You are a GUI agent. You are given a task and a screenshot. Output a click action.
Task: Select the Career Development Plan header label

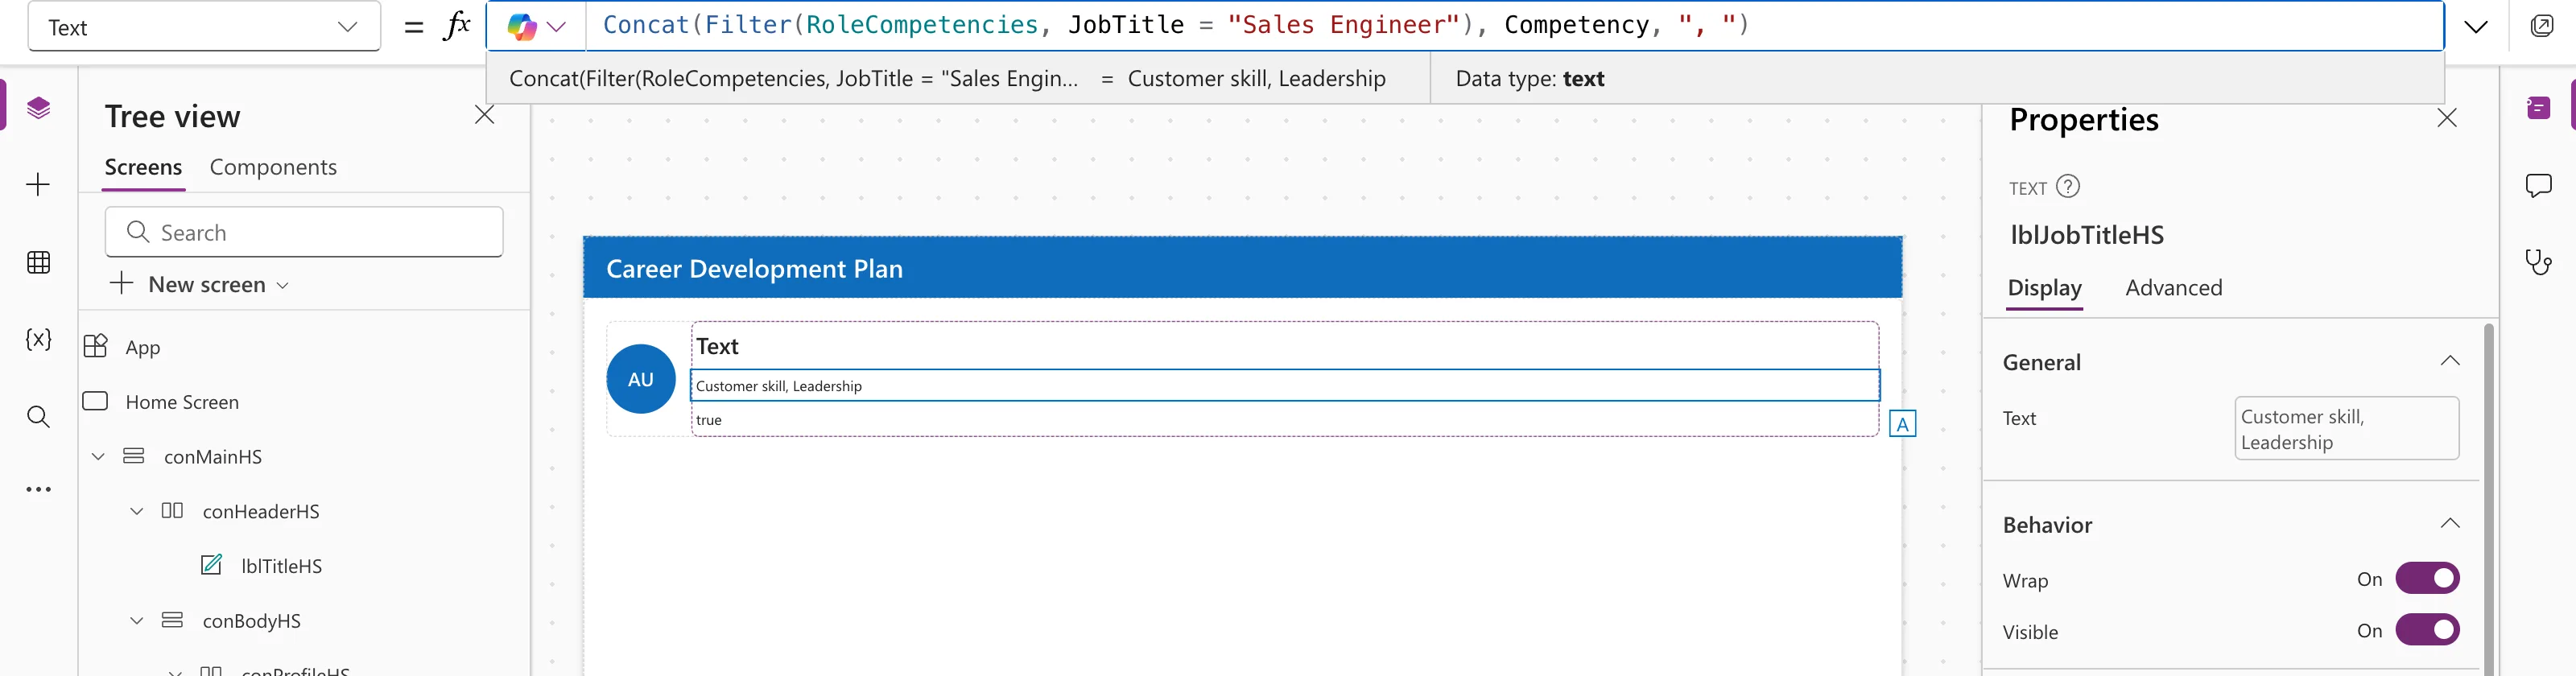[x=754, y=269]
